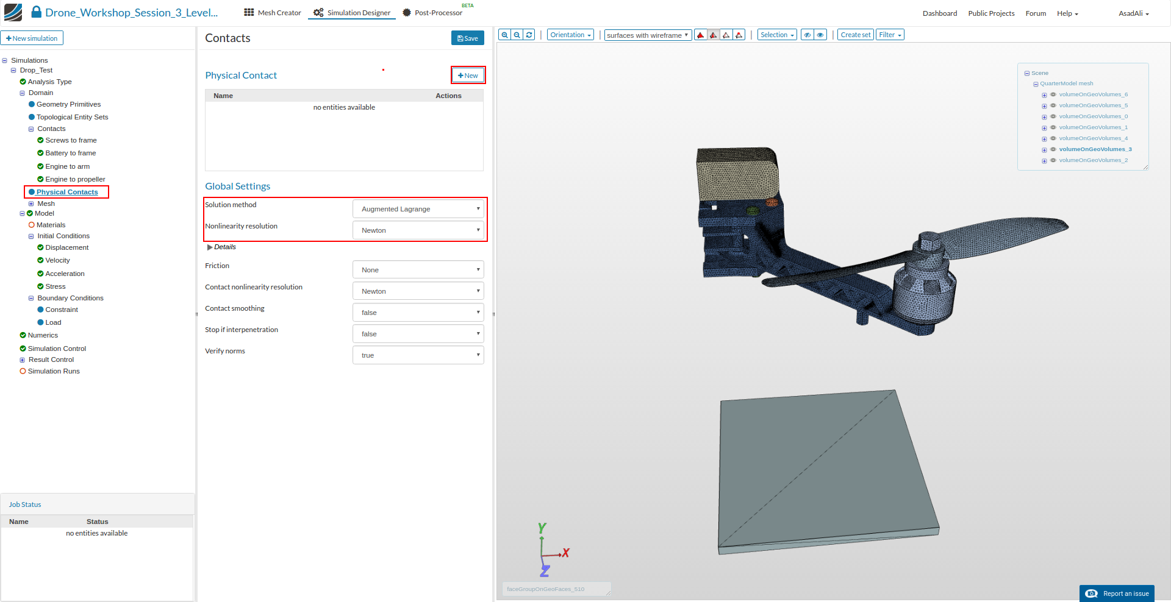Click the Y axis of the orientation triad
This screenshot has width=1171, height=602.
(542, 528)
